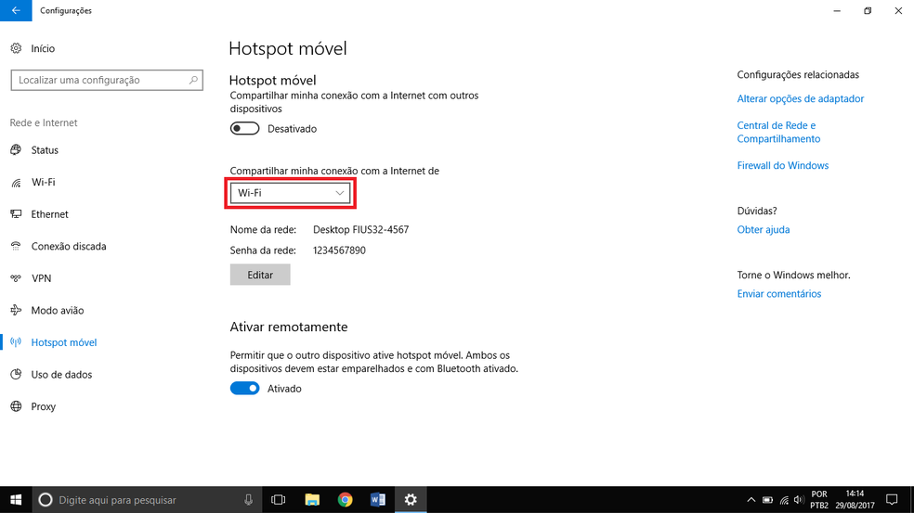The width and height of the screenshot is (914, 513).
Task: Click the Settings gear in the taskbar
Action: (x=411, y=500)
